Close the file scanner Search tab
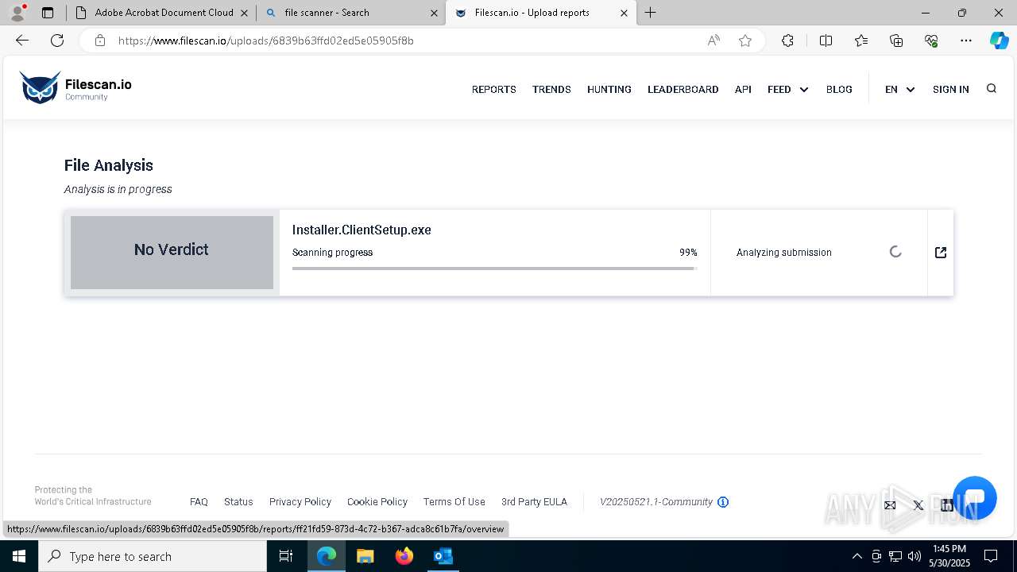The width and height of the screenshot is (1017, 572). click(x=434, y=13)
